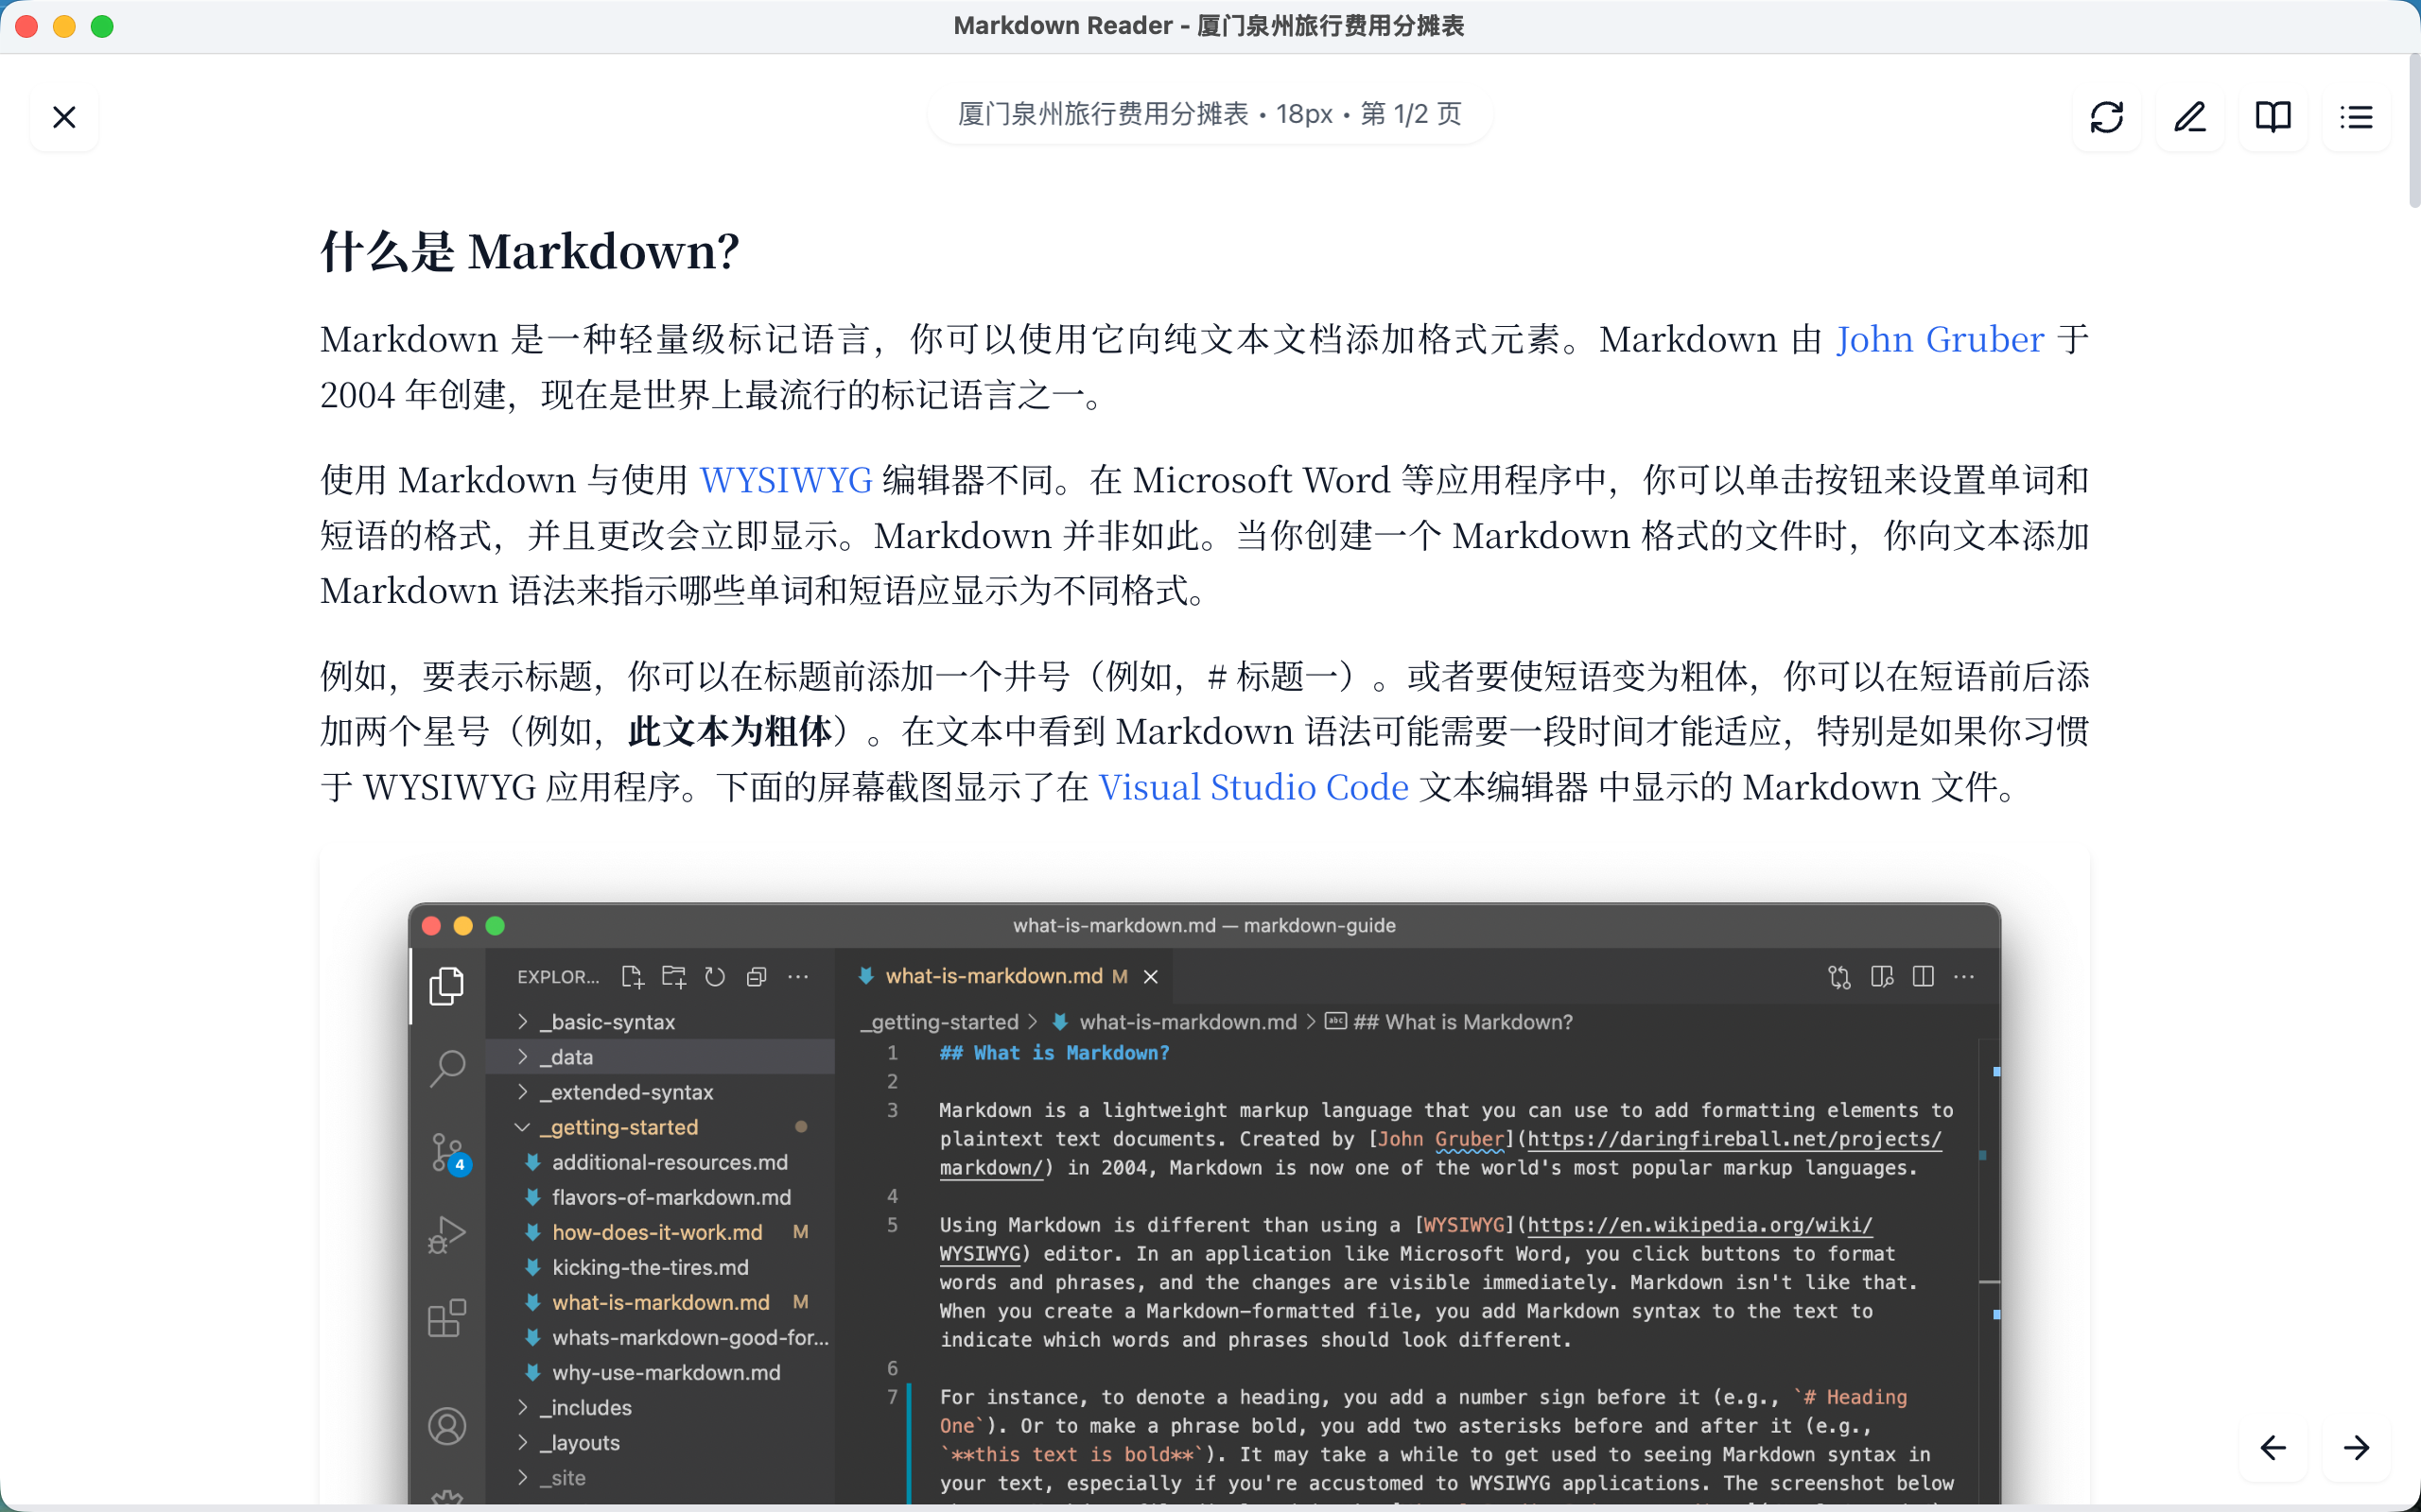Open the Accounts icon near sidebar bottom
This screenshot has width=2421, height=1512.
tap(446, 1426)
